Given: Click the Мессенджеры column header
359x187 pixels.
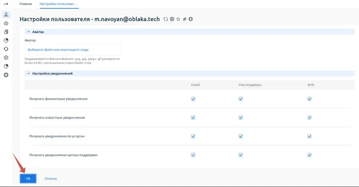Looking at the screenshot, I should point(250,85).
